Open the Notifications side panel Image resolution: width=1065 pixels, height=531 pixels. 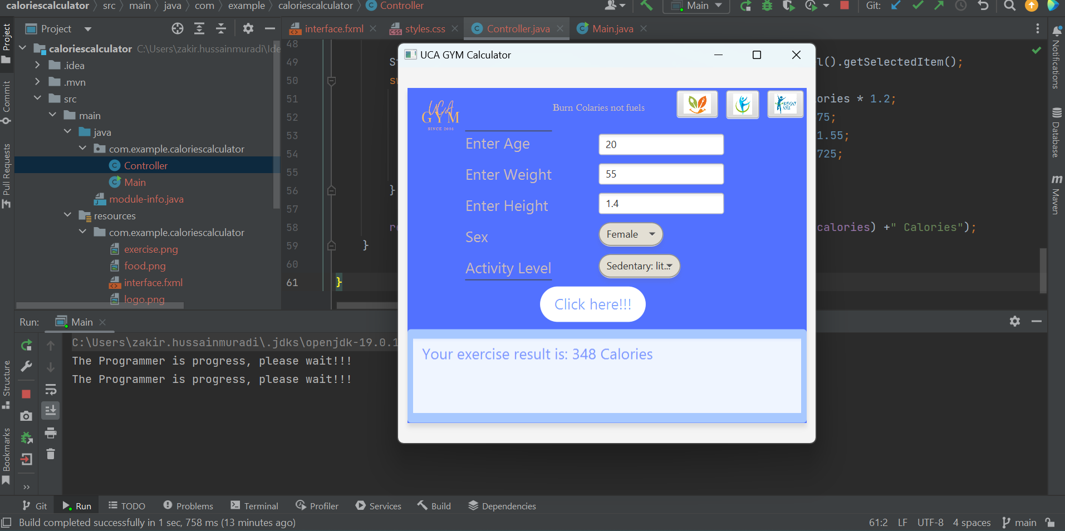[1056, 58]
